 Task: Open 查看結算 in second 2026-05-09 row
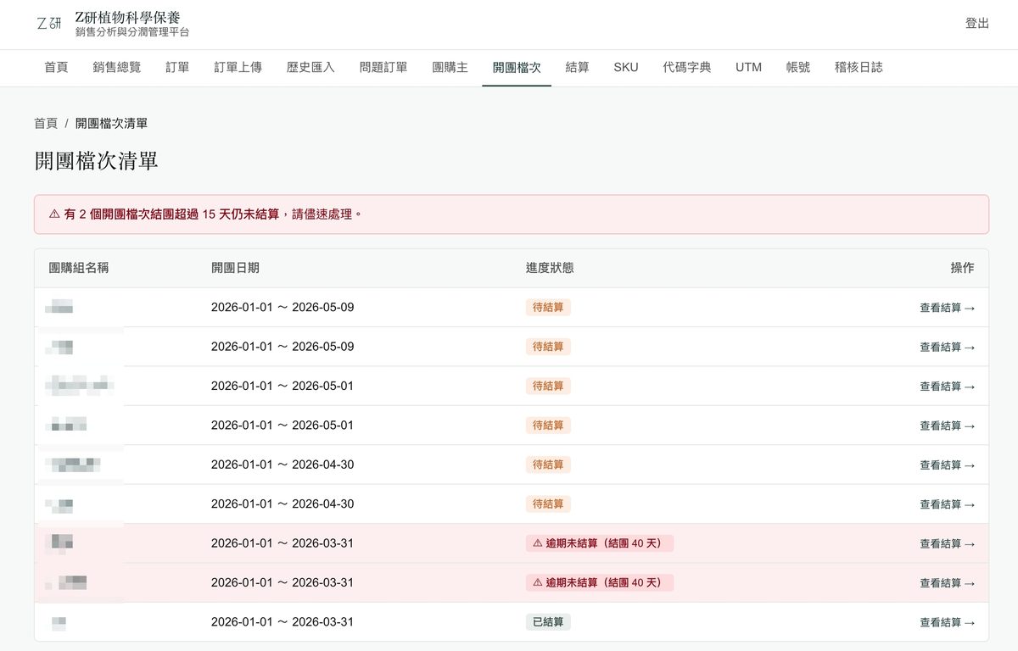948,347
